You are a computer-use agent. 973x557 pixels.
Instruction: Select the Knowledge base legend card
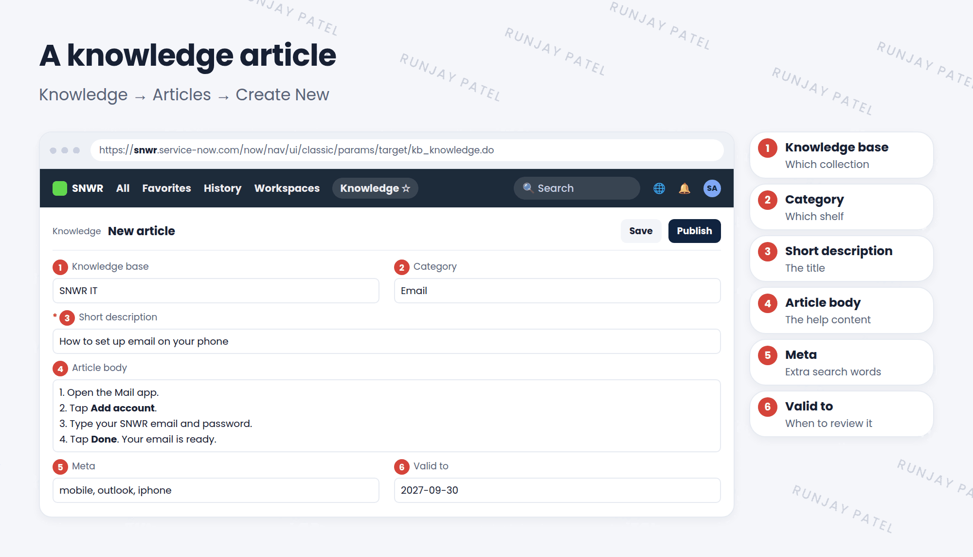tap(841, 155)
